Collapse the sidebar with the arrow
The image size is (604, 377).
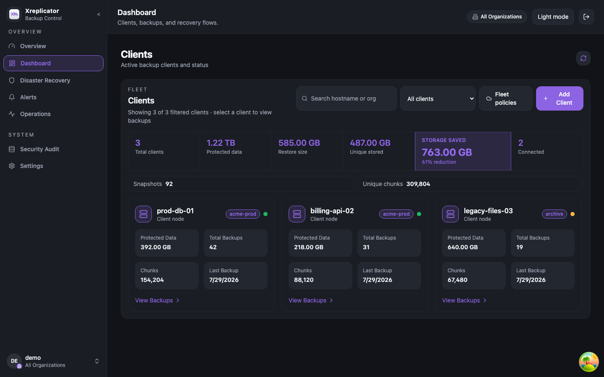[x=99, y=14]
